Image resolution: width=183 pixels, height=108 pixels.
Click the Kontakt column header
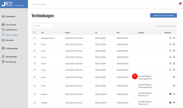141,33
